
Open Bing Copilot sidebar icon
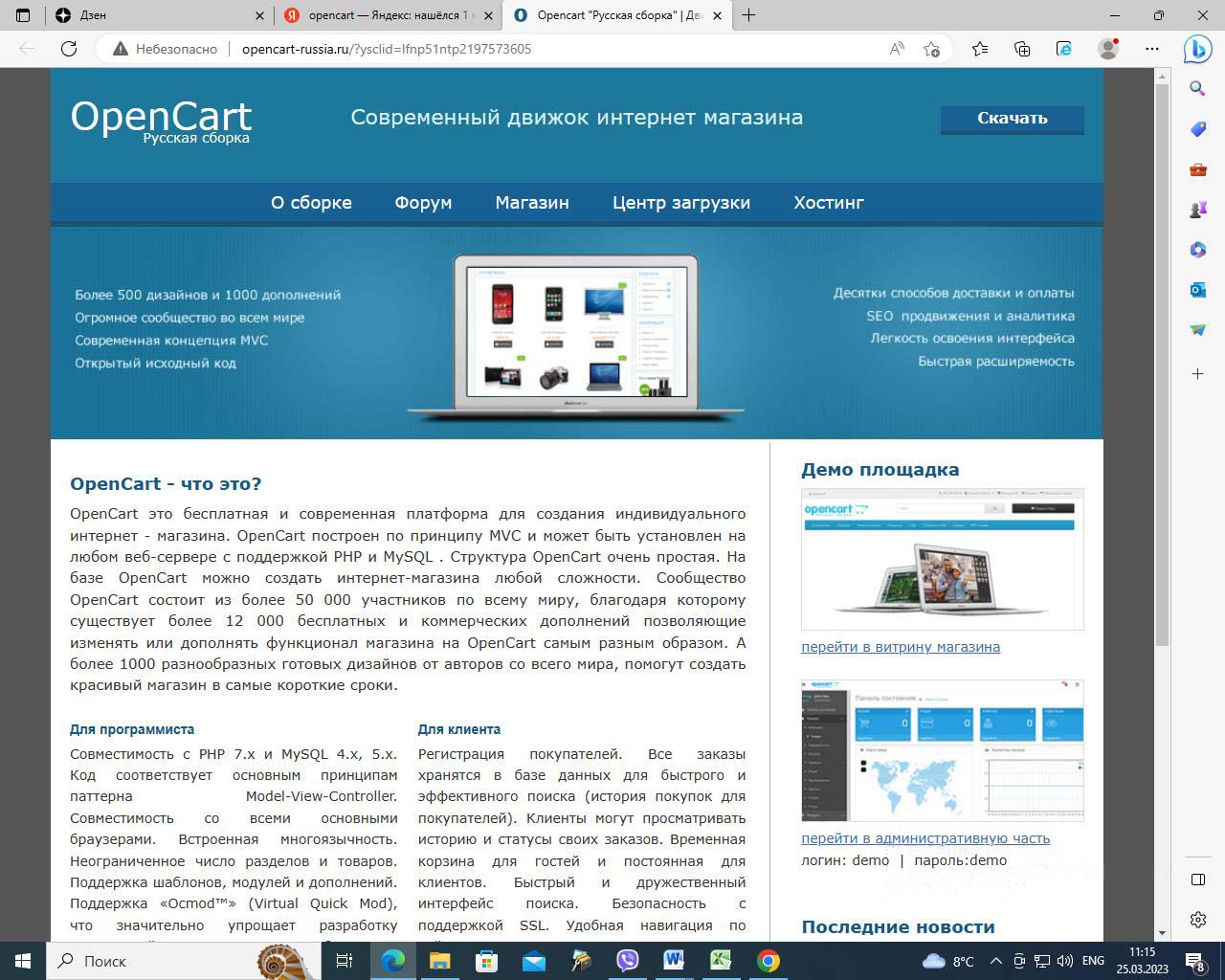[x=1197, y=49]
